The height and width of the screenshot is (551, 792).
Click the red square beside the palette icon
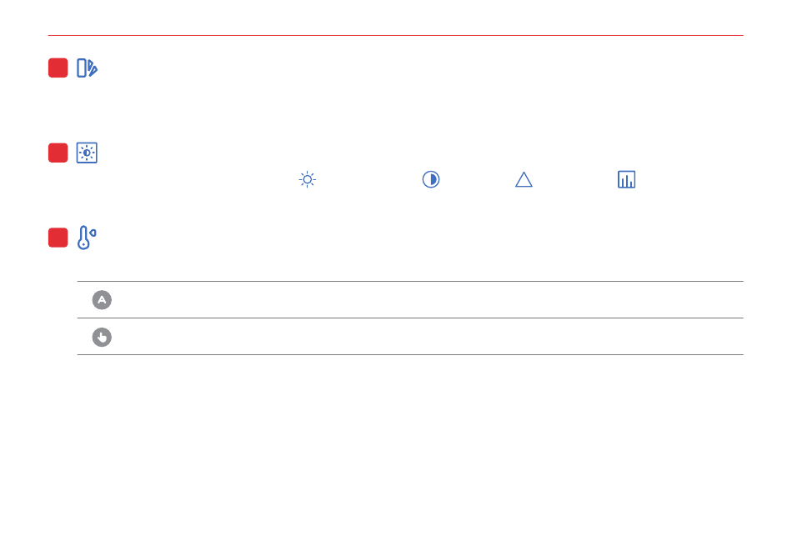pyautogui.click(x=58, y=68)
